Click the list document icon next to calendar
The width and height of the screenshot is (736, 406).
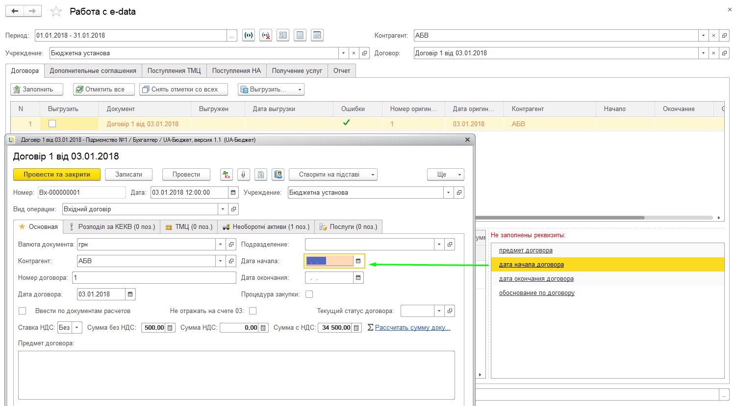[300, 35]
